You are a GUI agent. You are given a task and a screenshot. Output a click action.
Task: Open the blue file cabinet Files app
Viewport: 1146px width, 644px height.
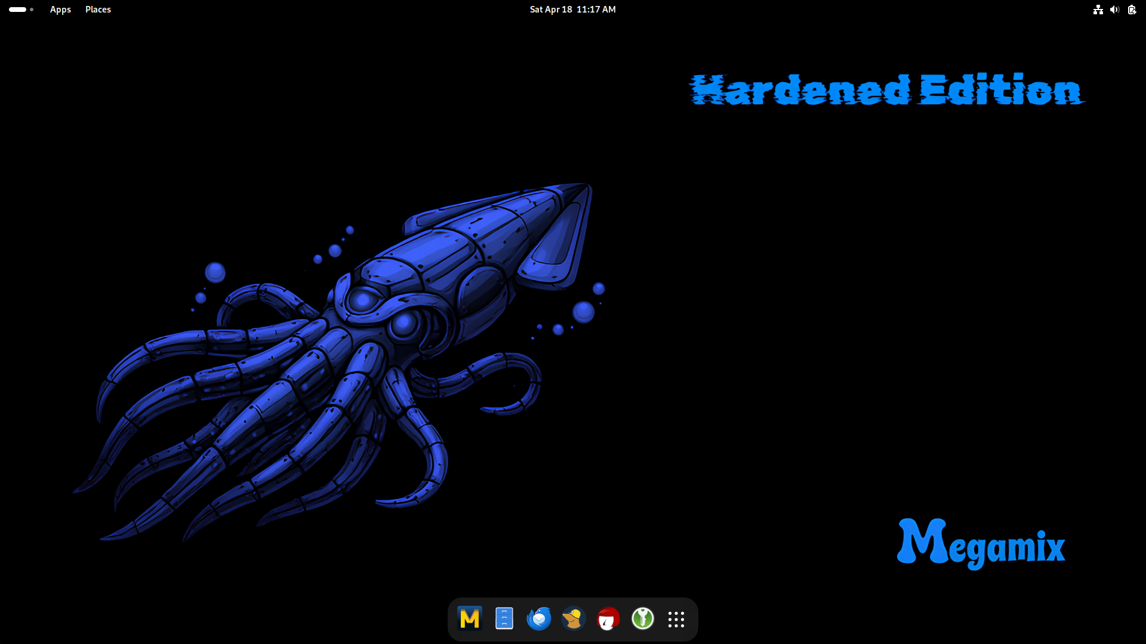coord(504,619)
